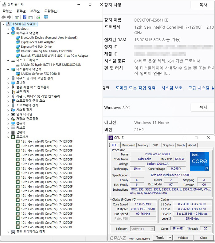Click the 마우스 및 기타 포인팅 장치 mouse icon

pyautogui.click(x=13, y=78)
